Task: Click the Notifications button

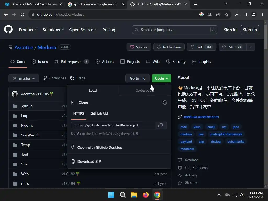Action: pyautogui.click(x=169, y=47)
